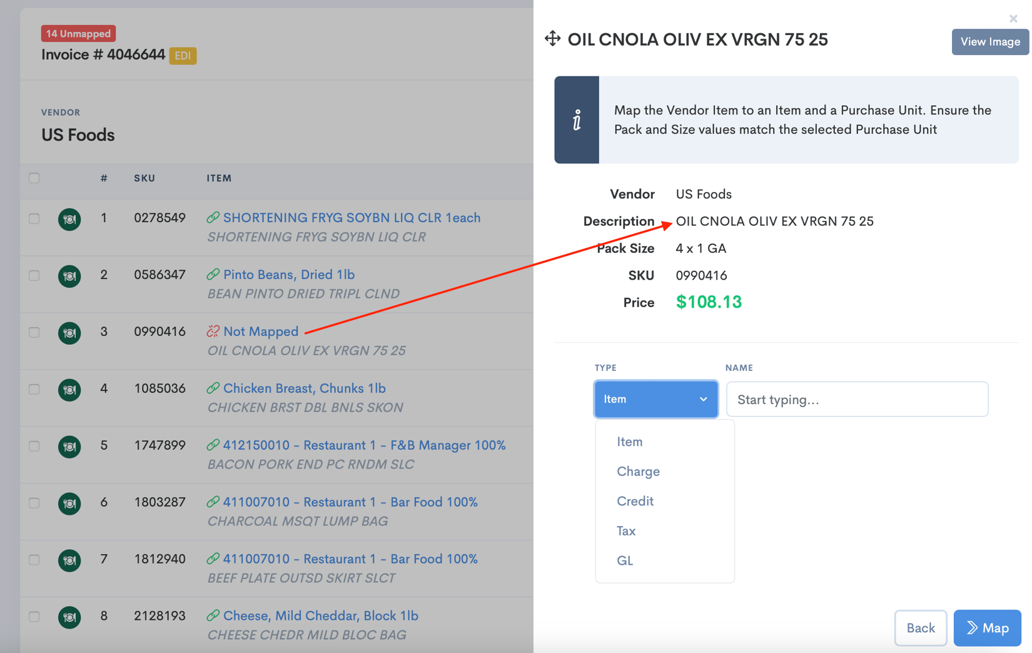Viewport: 1032px width, 653px height.
Task: Check the box for row 2 Pinto Beans
Action: pyautogui.click(x=34, y=275)
